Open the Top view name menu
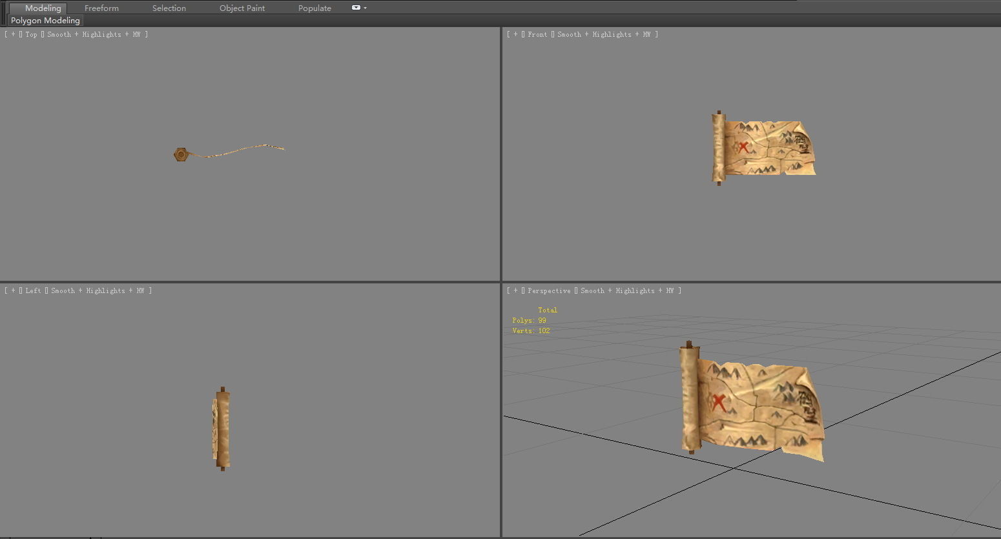Image resolution: width=1001 pixels, height=539 pixels. point(31,35)
